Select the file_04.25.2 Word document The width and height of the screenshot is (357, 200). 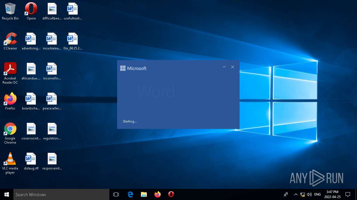coord(73,41)
